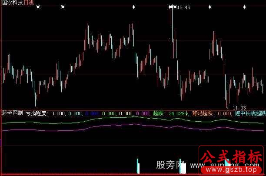Image resolution: width=266 pixels, height=176 pixels.
Task: Click the diamond marker near top right
Action: tap(209, 7)
